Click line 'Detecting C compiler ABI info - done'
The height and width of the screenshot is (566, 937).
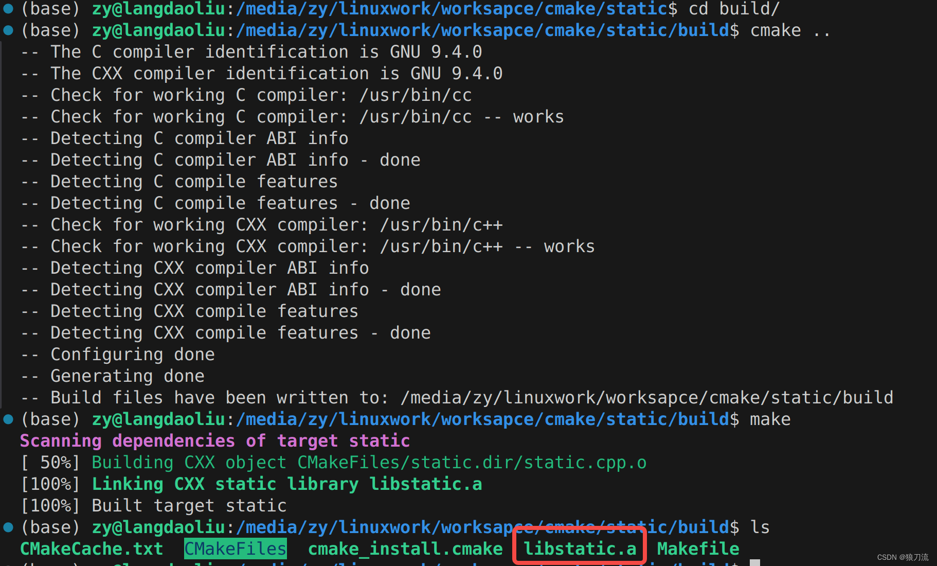coord(221,160)
